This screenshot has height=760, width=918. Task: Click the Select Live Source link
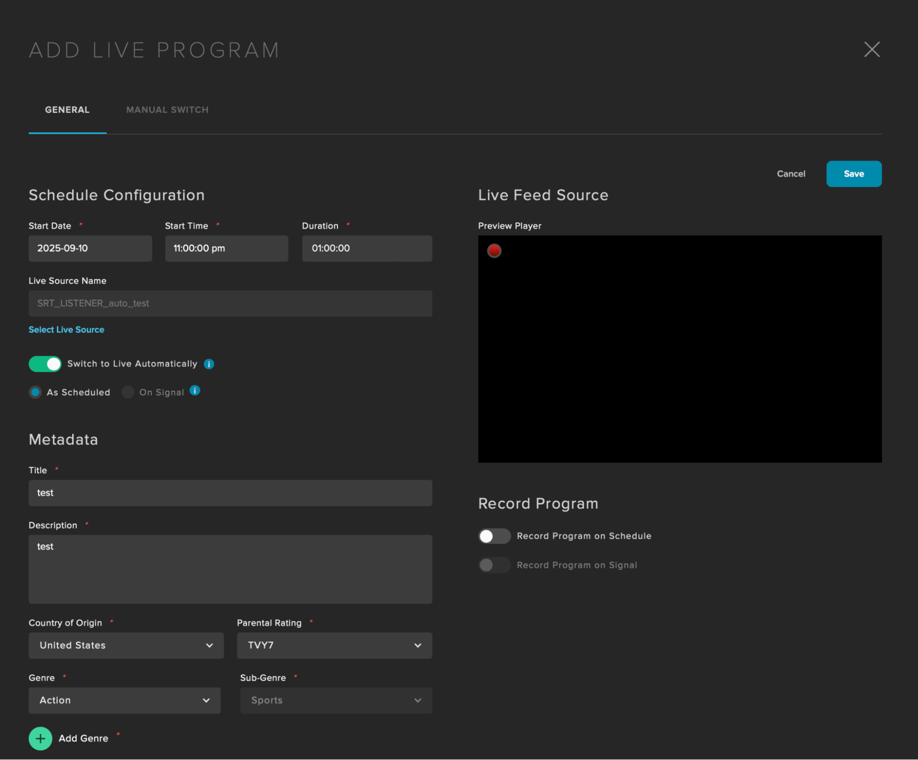pos(66,330)
